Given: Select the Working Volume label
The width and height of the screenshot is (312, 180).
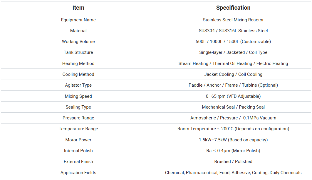Looking at the screenshot, I should (78, 42).
